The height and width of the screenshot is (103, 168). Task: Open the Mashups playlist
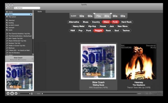11,48
